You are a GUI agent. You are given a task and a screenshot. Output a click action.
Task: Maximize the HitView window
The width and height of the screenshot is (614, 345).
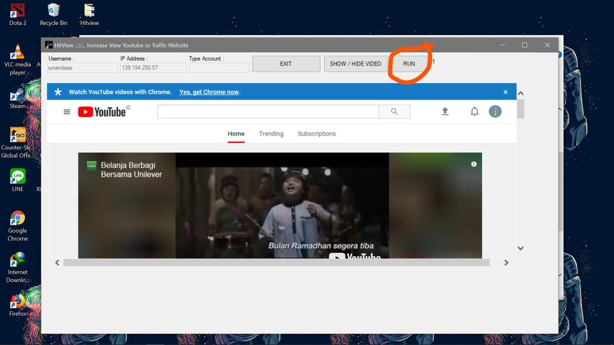click(524, 45)
